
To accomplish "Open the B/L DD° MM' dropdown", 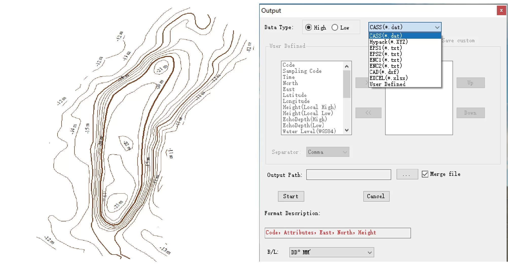I will [x=332, y=252].
